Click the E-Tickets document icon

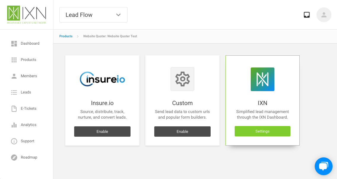tap(14, 109)
